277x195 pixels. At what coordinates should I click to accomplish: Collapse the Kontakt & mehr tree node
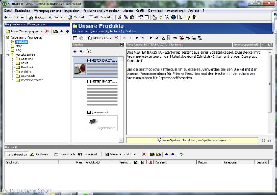coord(7,55)
